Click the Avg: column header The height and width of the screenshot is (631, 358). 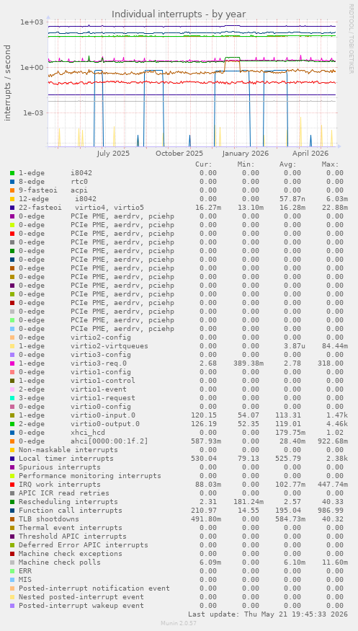click(x=287, y=164)
